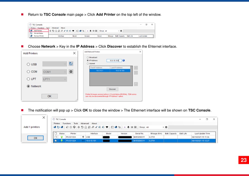Select Remove Printer in the open Printers menu
The image size is (249, 176).
(x=39, y=36)
